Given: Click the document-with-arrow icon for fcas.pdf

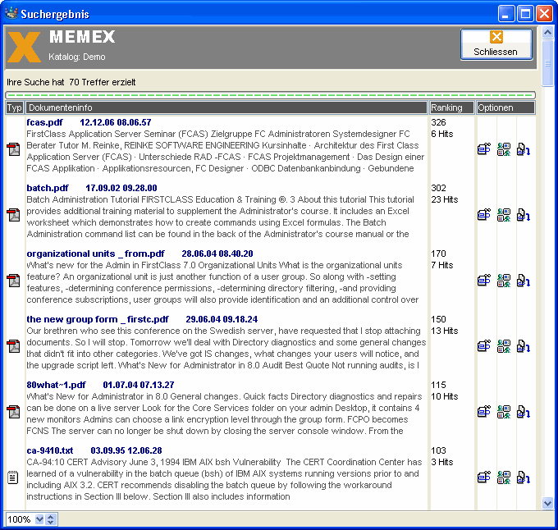Looking at the screenshot, I should tap(524, 149).
